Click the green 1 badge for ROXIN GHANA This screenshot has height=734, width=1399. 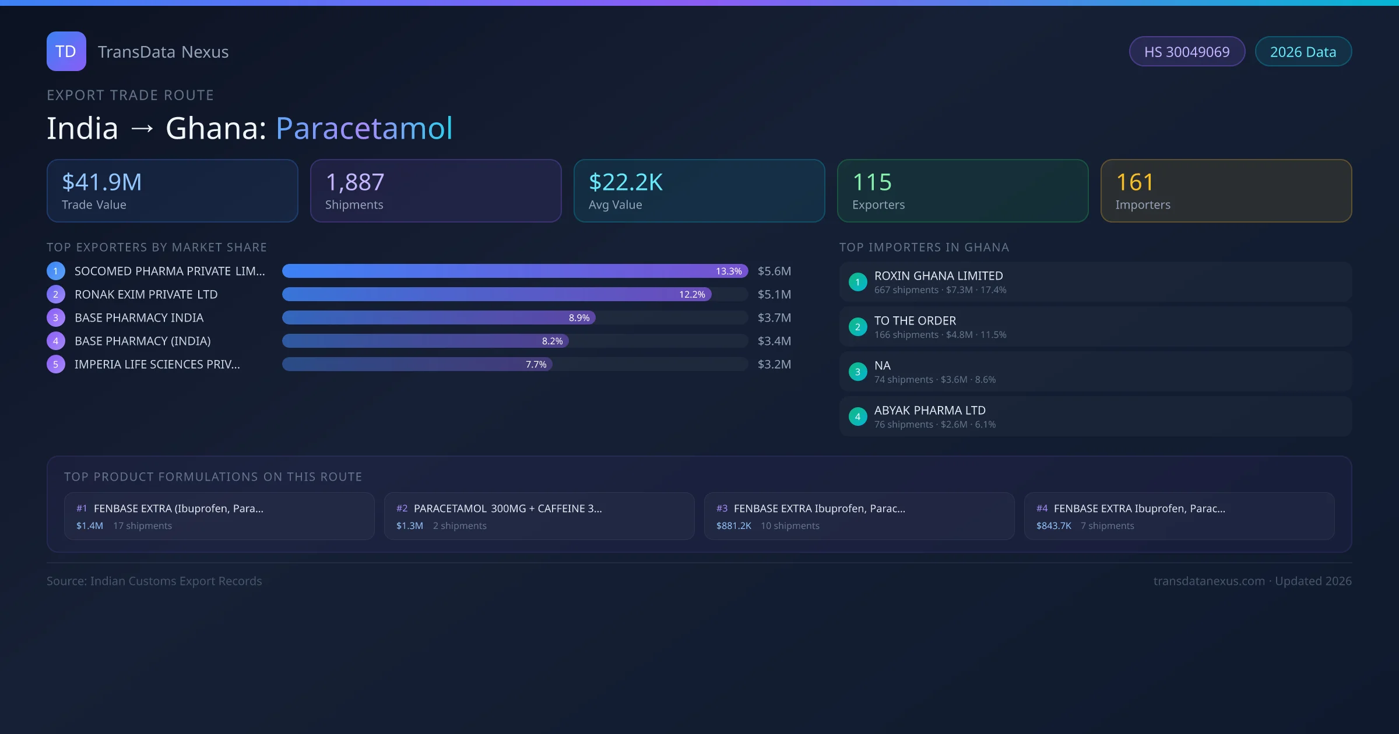[857, 282]
